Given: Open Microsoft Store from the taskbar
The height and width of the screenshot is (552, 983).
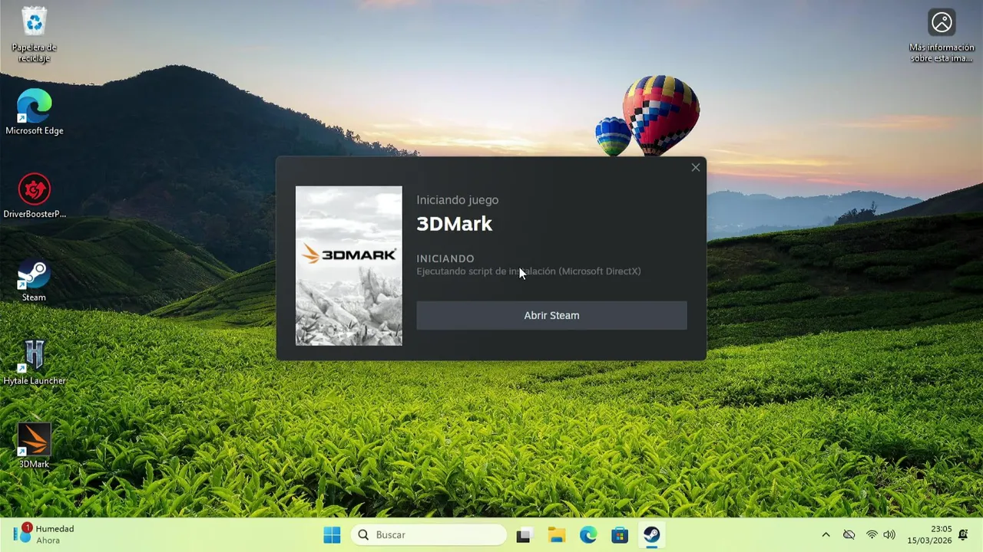Looking at the screenshot, I should [620, 534].
